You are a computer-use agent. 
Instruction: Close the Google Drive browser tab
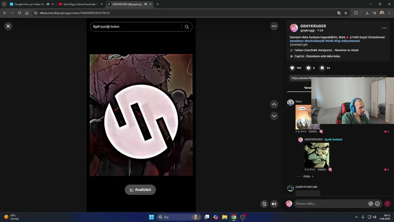tap(53, 4)
